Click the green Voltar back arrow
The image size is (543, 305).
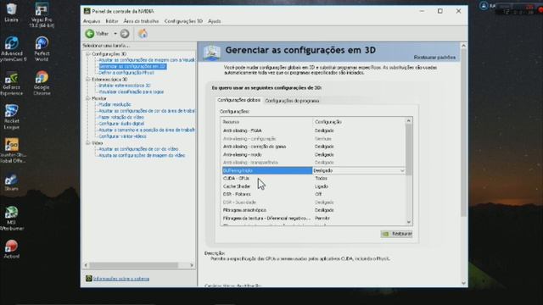90,34
